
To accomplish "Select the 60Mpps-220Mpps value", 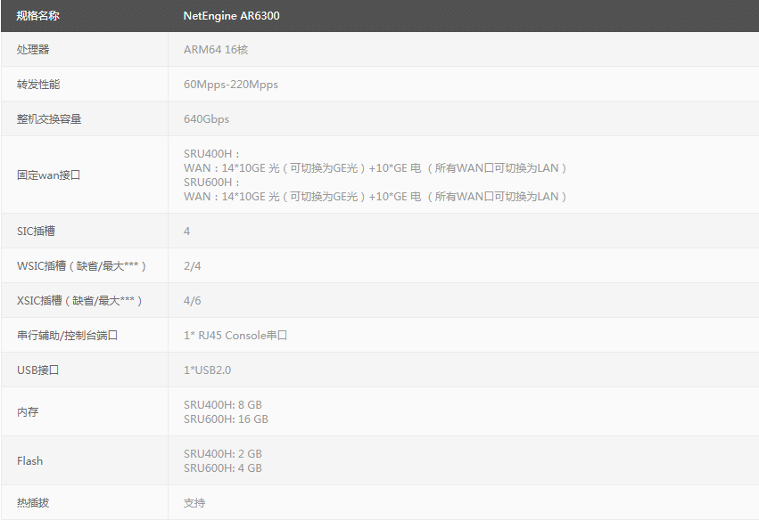I will (231, 84).
